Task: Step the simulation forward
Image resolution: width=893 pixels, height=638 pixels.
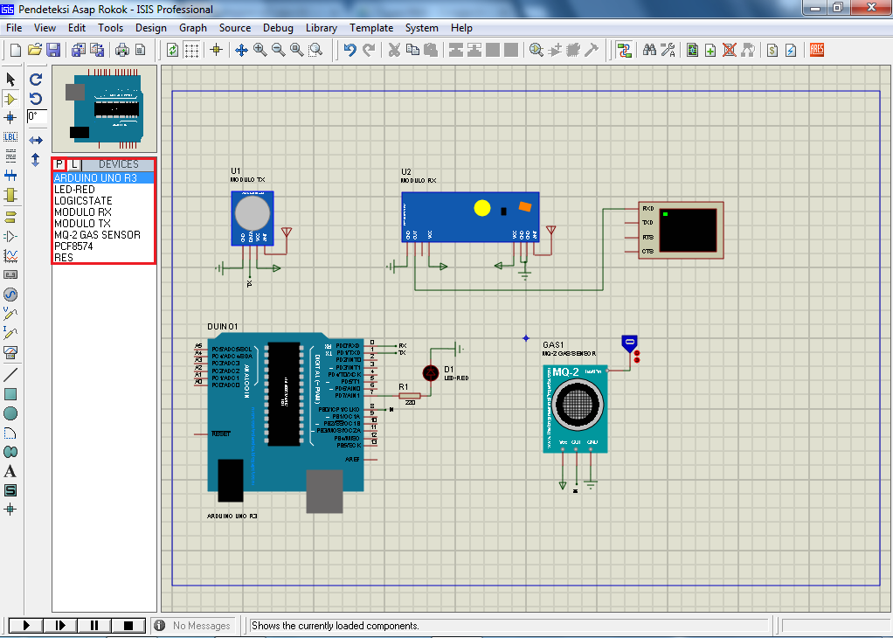Action: (x=60, y=626)
